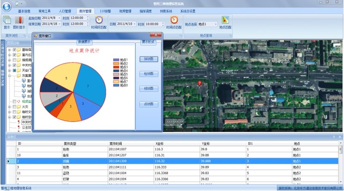Screen dimensions: 344x191
Task: Open the 案件浏览 group dialog launcher
Action: [25, 36]
